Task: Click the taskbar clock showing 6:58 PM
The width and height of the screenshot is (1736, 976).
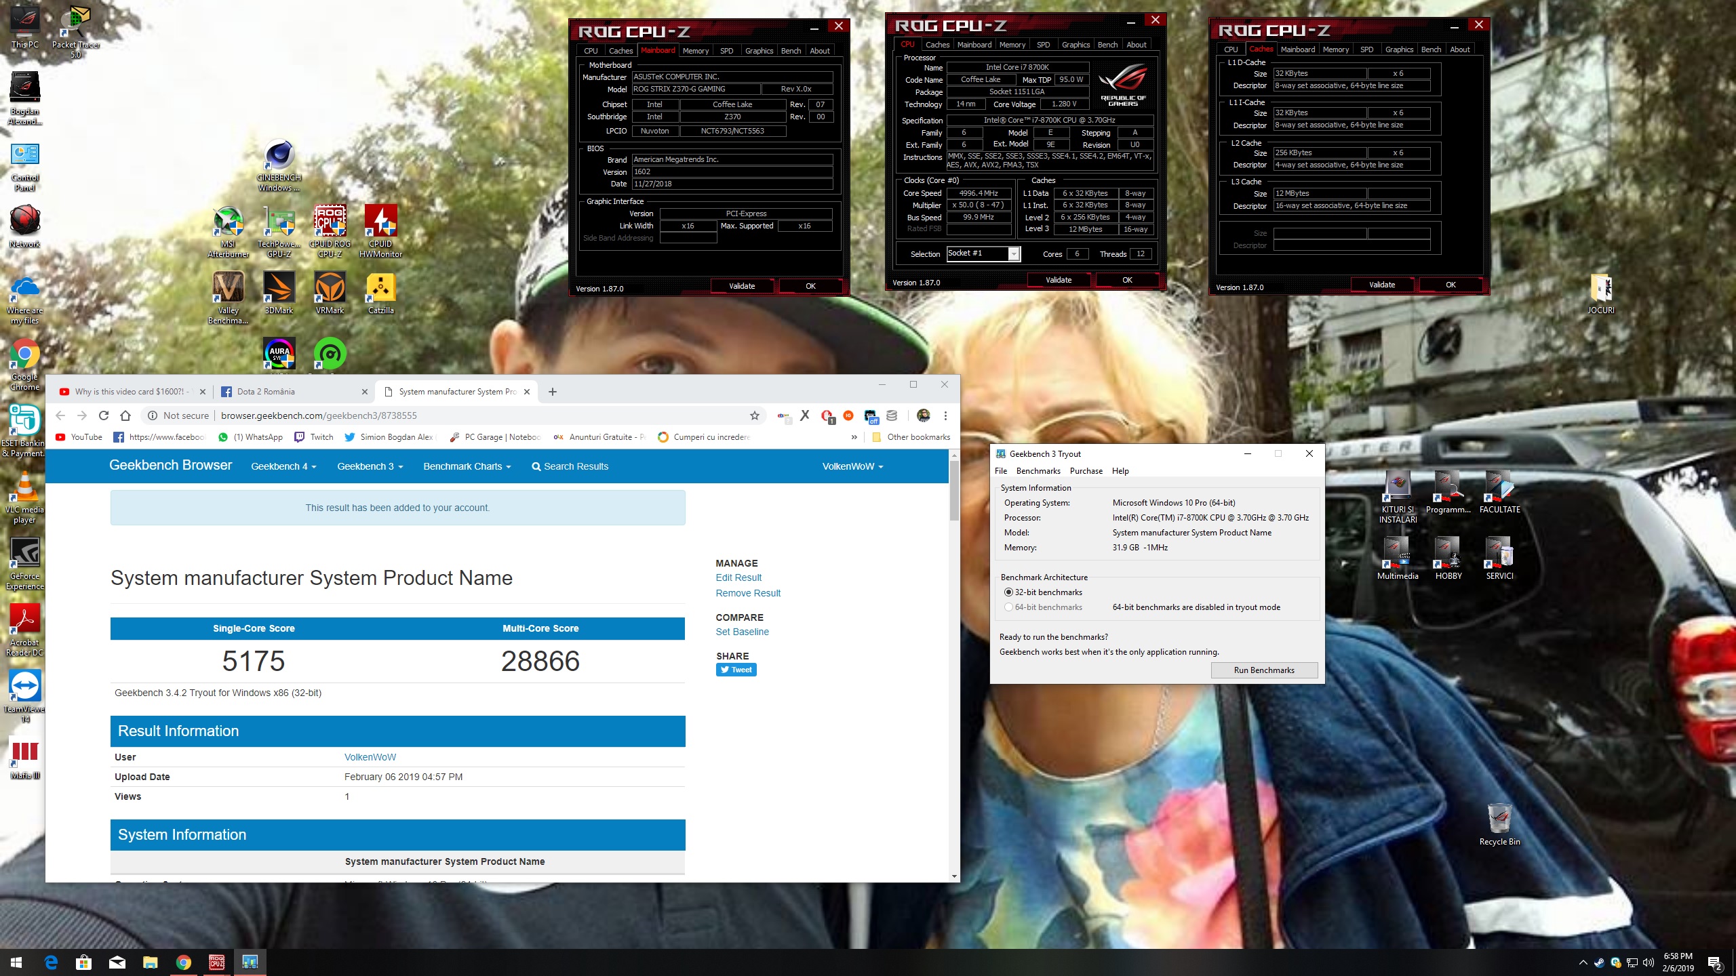Action: [x=1678, y=962]
